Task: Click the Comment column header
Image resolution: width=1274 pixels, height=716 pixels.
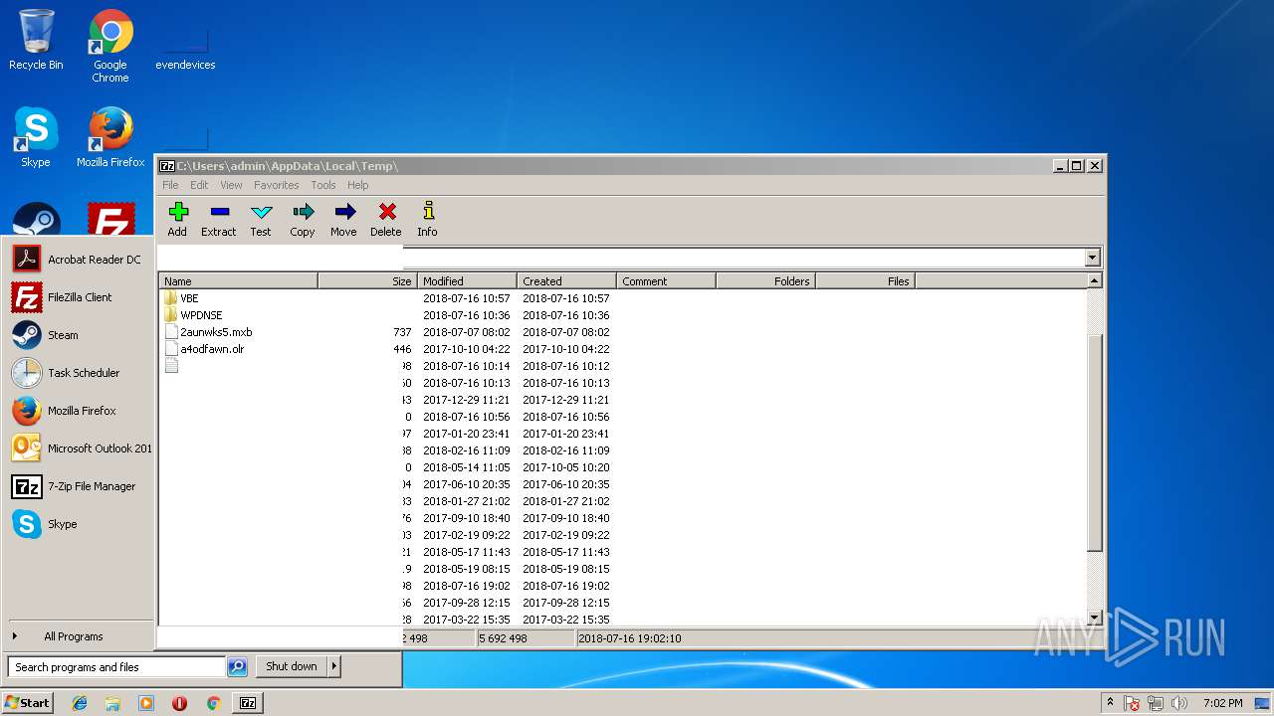Action: click(666, 281)
